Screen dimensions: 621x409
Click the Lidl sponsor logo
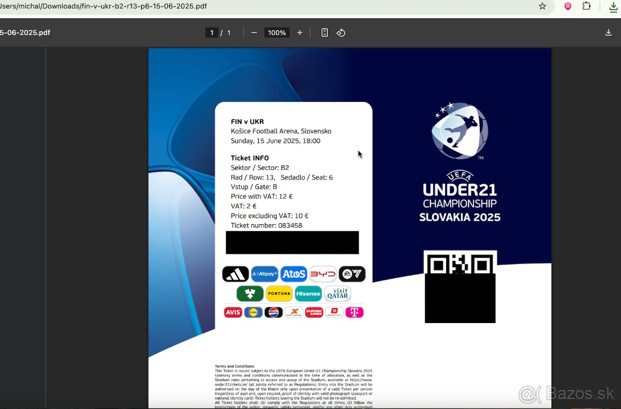point(254,312)
